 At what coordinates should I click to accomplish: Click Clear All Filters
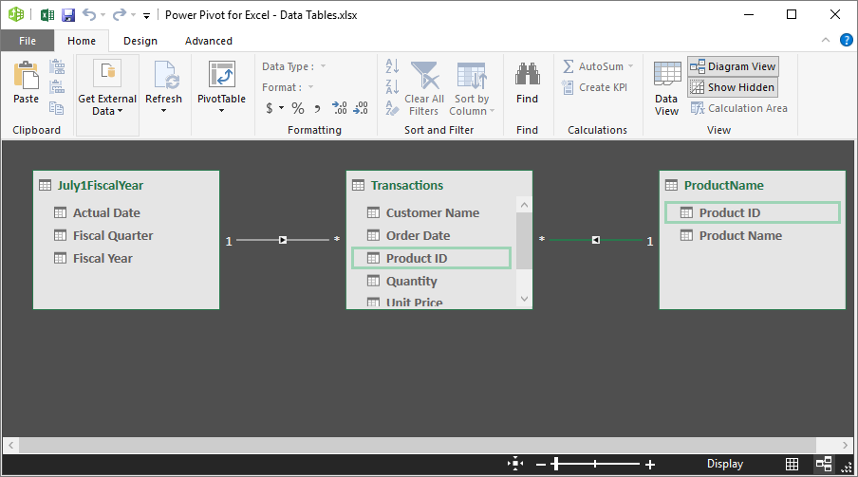click(424, 87)
